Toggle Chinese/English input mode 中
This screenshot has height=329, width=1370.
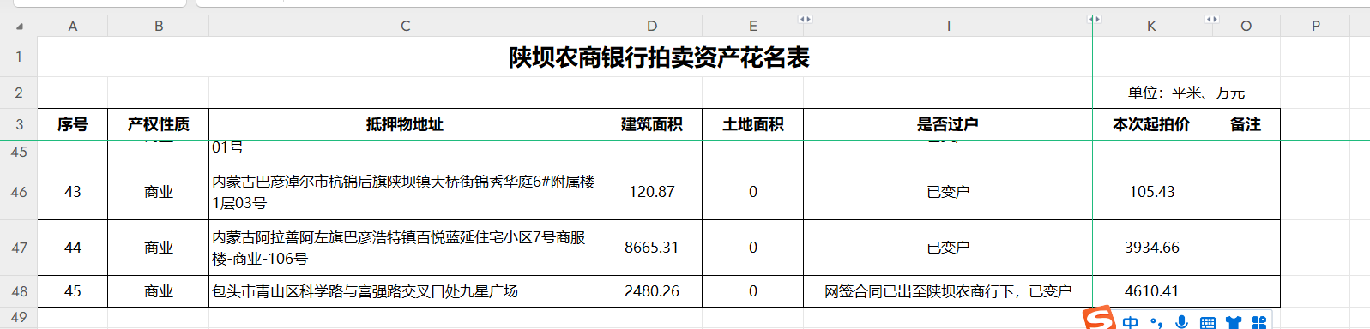point(1131,322)
